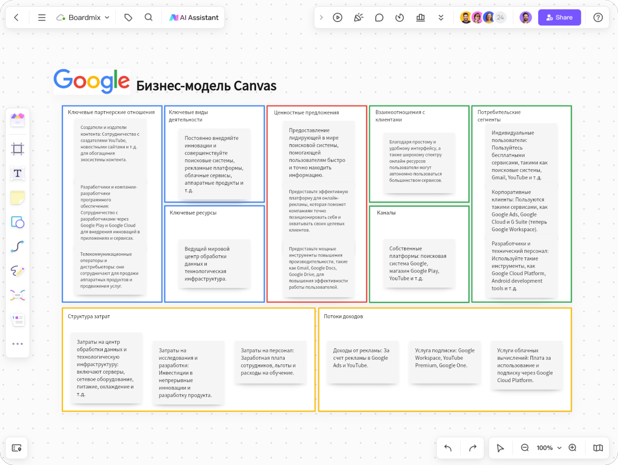Select note 'Затраты на центр обработки данных'

tap(107, 368)
